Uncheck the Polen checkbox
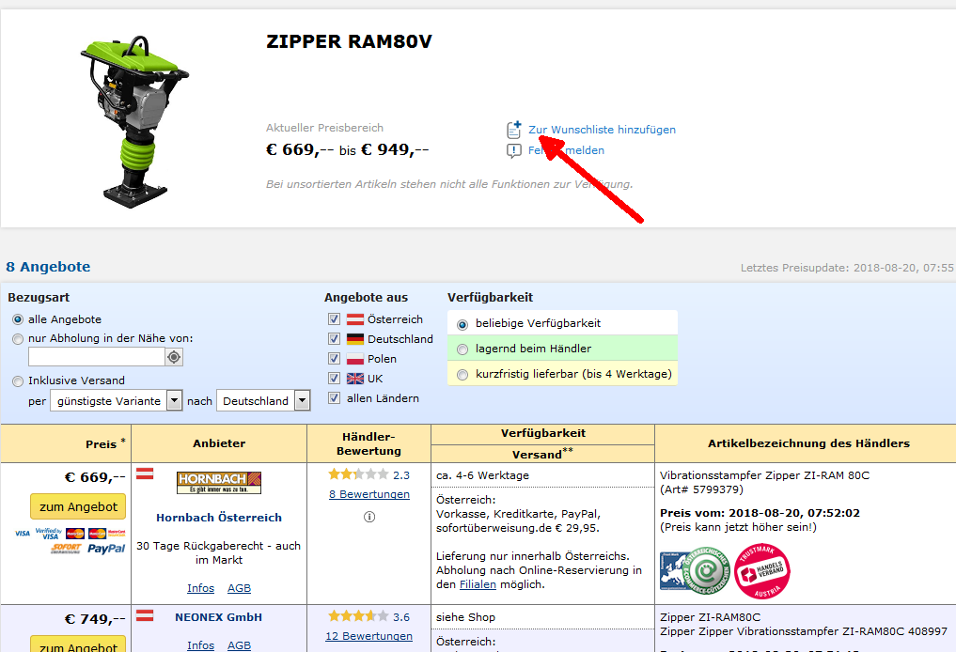Viewport: 956px width, 652px height. tap(334, 358)
